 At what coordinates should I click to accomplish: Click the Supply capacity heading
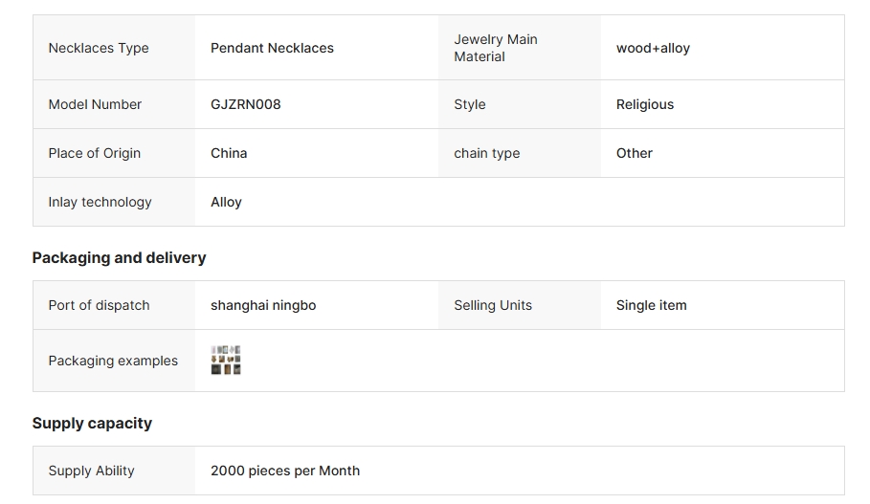pyautogui.click(x=92, y=423)
